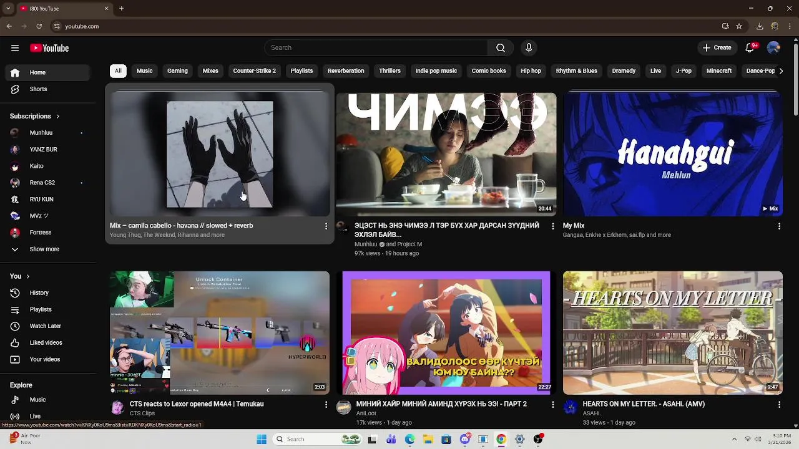Select the Counter-Strike 2 chip
The height and width of the screenshot is (449, 799).
tap(254, 71)
